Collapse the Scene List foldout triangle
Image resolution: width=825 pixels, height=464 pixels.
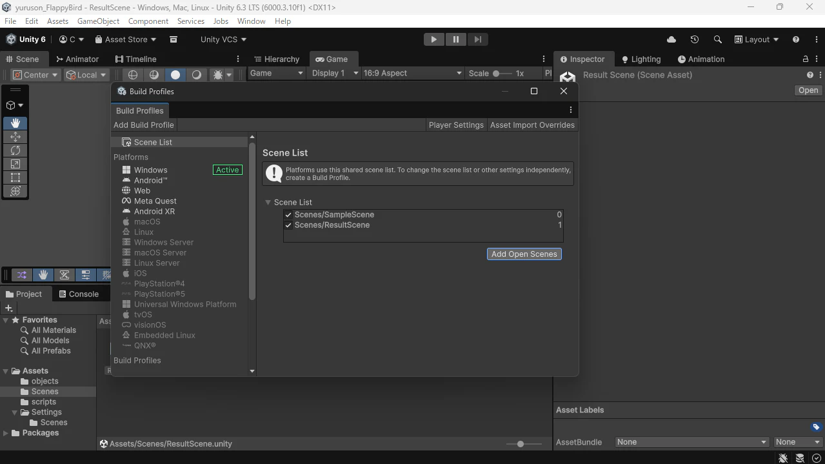click(268, 203)
